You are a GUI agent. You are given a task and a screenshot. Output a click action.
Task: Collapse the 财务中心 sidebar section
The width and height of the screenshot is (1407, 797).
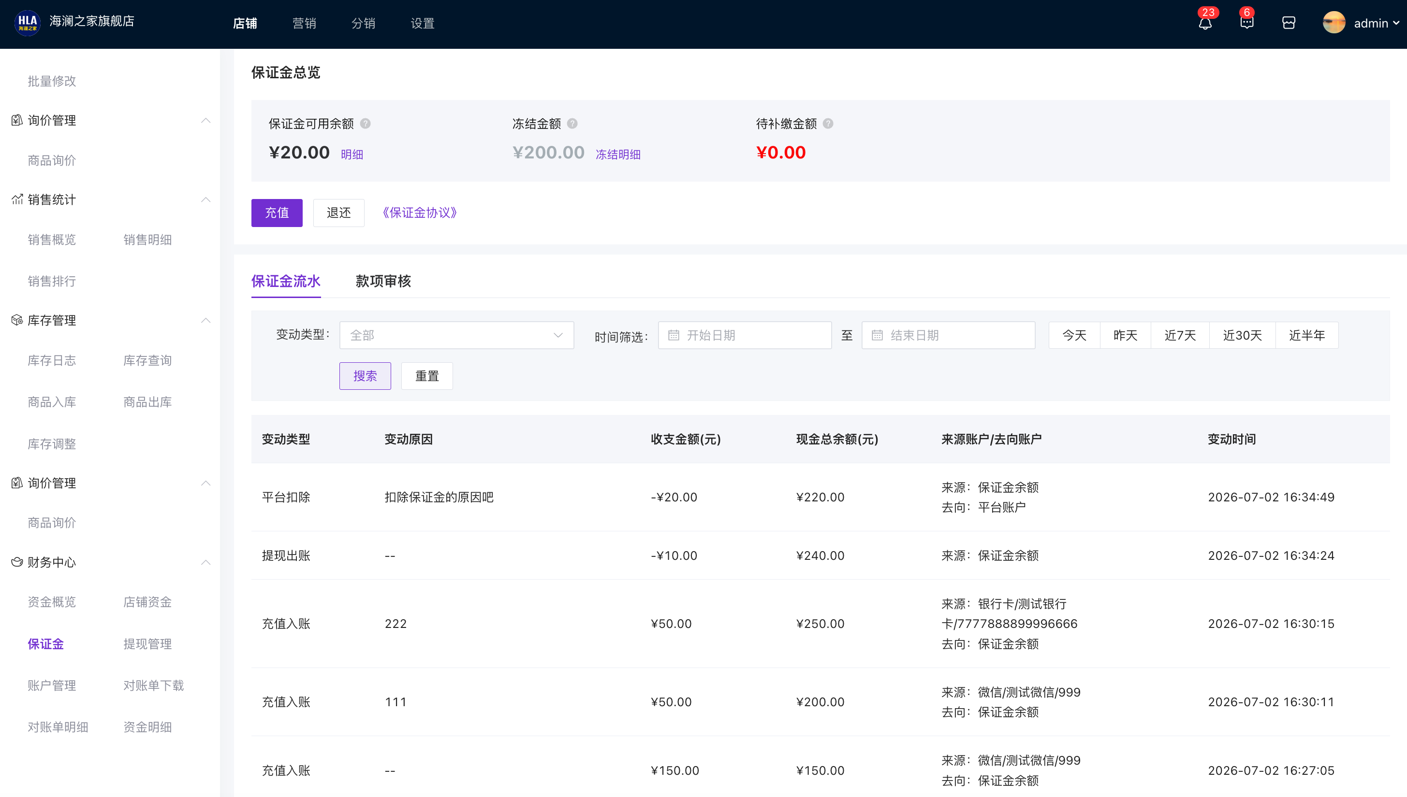[205, 563]
